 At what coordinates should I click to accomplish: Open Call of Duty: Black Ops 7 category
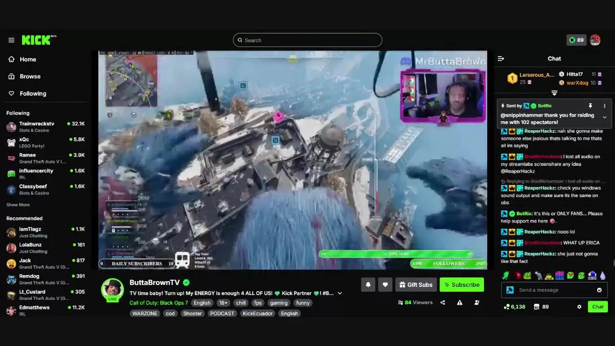click(159, 303)
